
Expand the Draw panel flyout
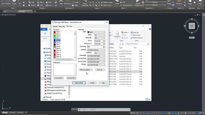pyautogui.click(x=14, y=8)
